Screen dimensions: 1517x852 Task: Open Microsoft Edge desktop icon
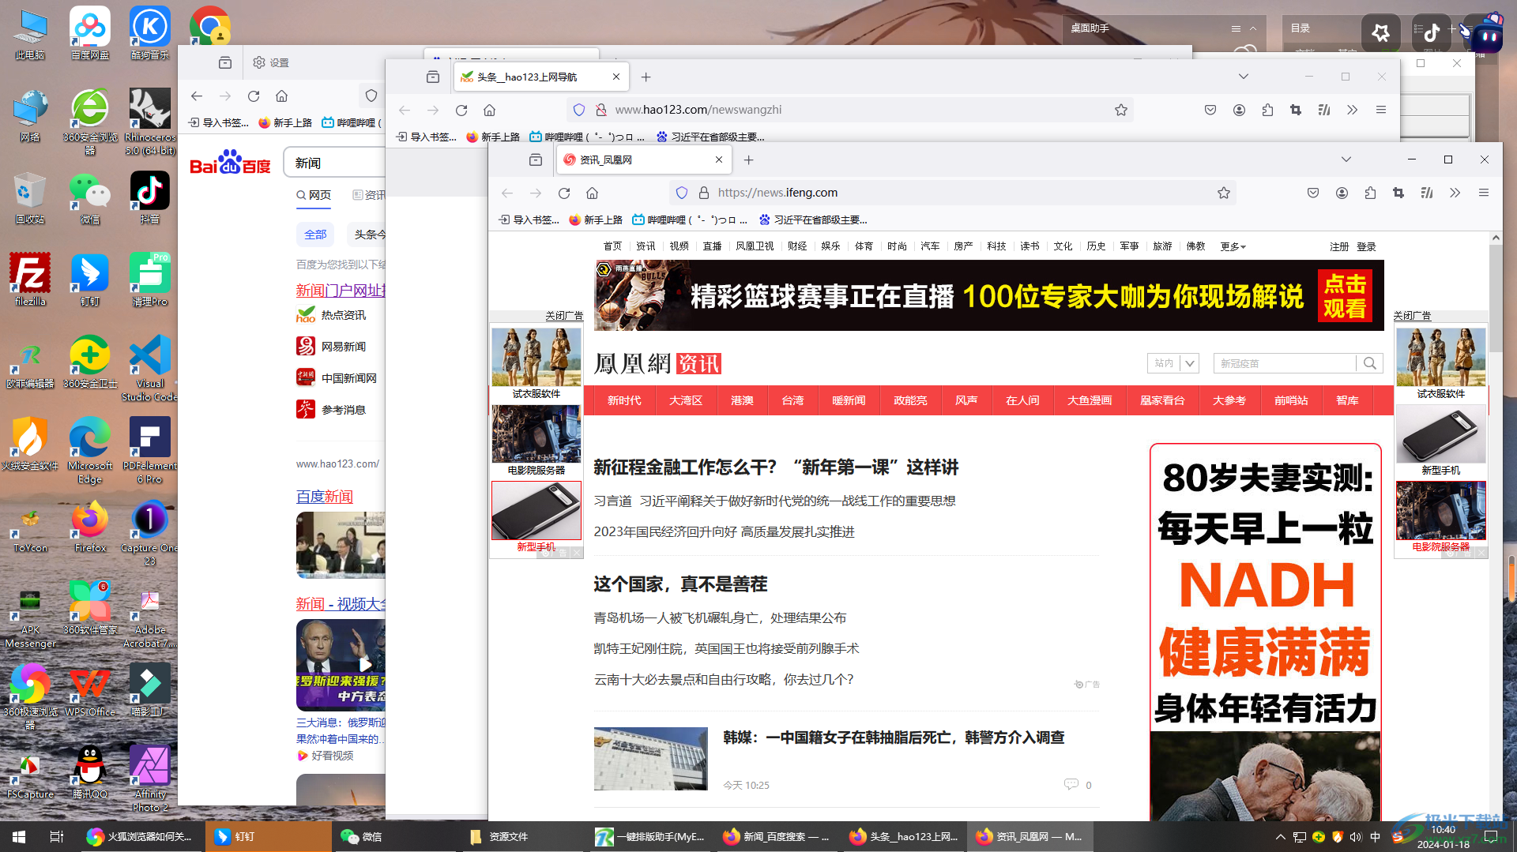(x=90, y=450)
